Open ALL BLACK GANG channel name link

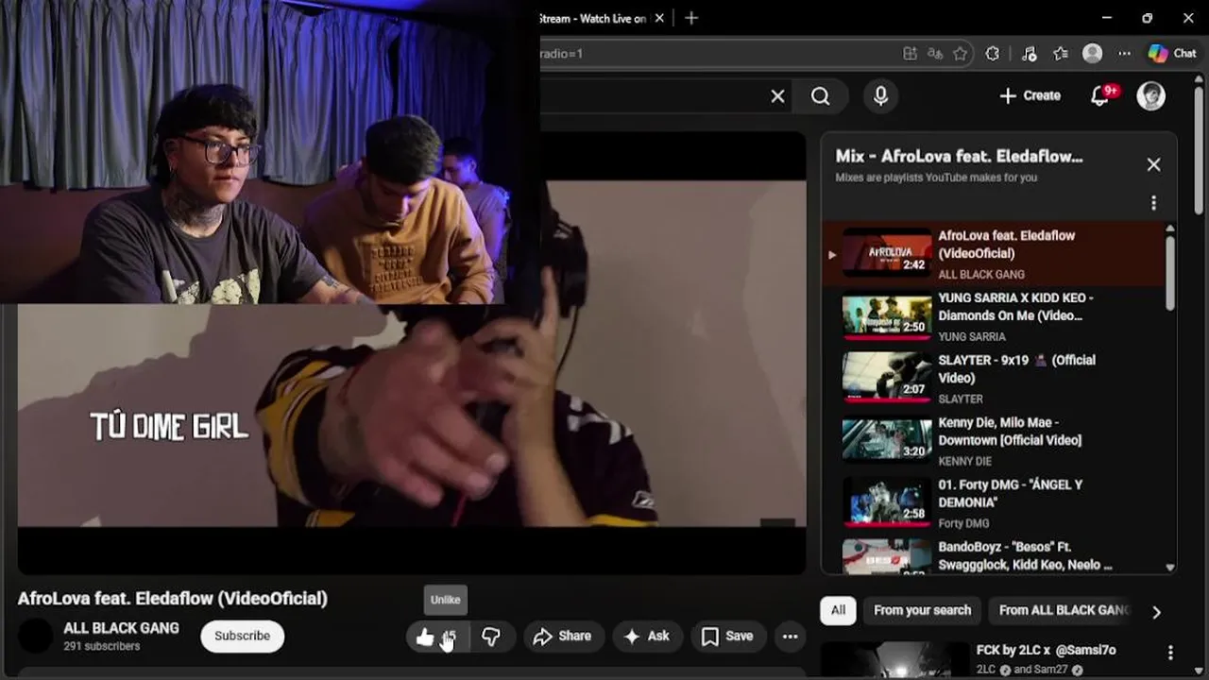tap(121, 628)
